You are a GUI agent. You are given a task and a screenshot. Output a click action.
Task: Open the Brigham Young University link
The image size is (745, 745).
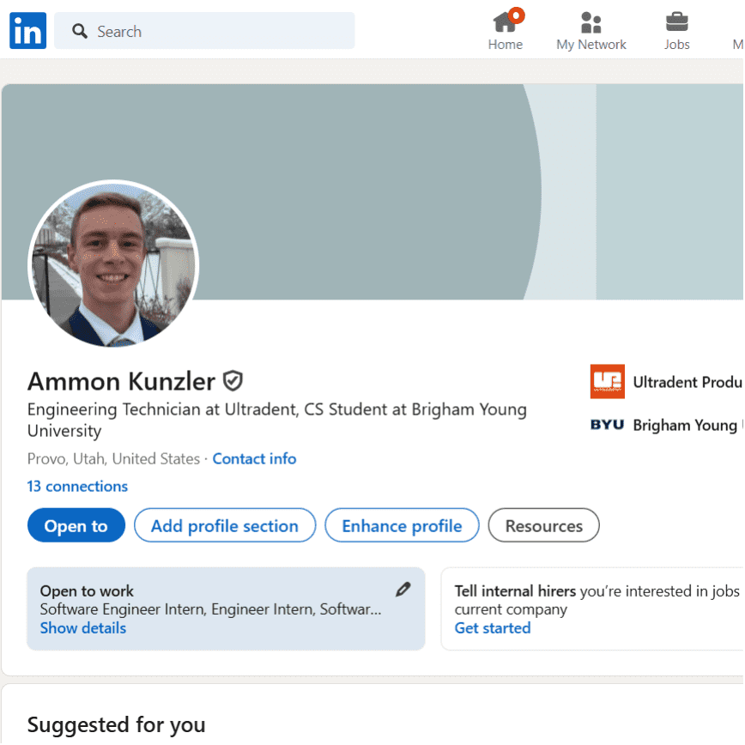[x=687, y=425]
